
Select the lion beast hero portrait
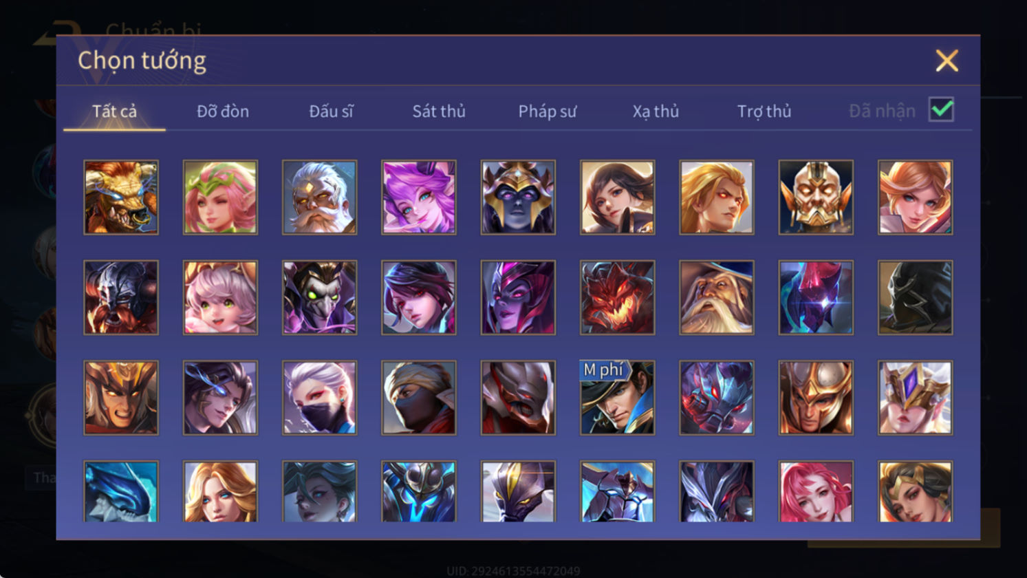click(x=121, y=197)
